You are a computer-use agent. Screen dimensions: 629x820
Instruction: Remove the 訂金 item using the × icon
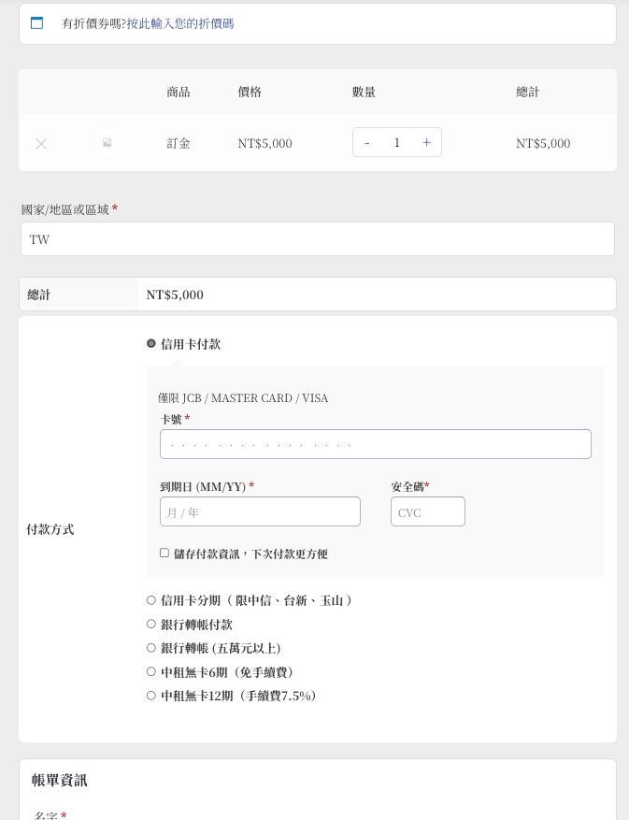41,143
